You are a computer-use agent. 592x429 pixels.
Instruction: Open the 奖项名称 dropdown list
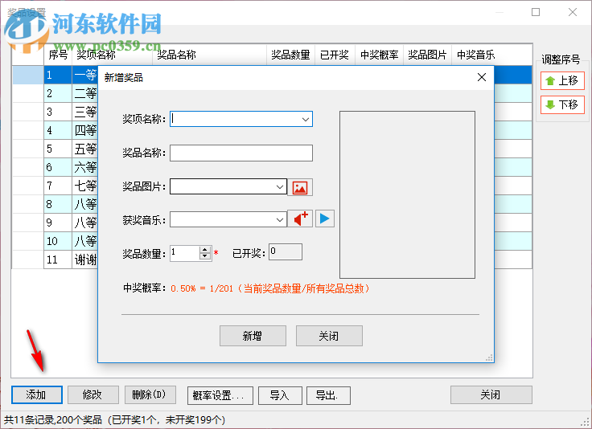[x=305, y=120]
